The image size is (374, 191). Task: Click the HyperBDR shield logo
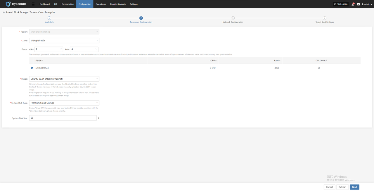pyautogui.click(x=8, y=4)
